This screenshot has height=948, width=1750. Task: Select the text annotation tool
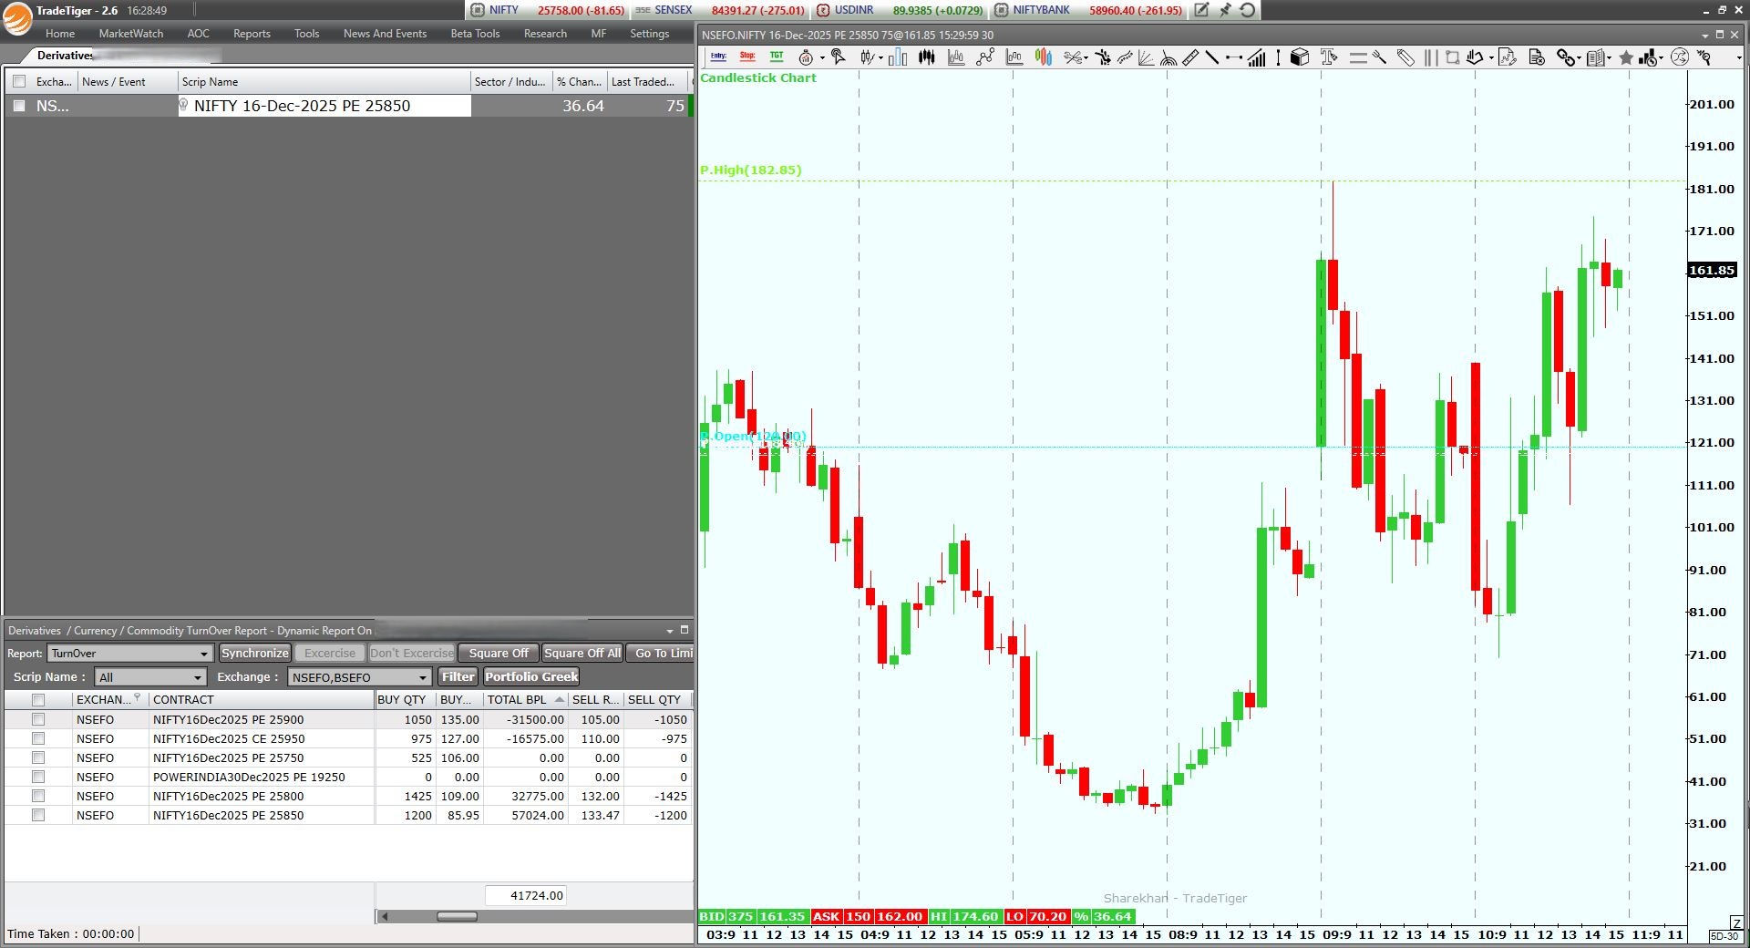(1329, 57)
